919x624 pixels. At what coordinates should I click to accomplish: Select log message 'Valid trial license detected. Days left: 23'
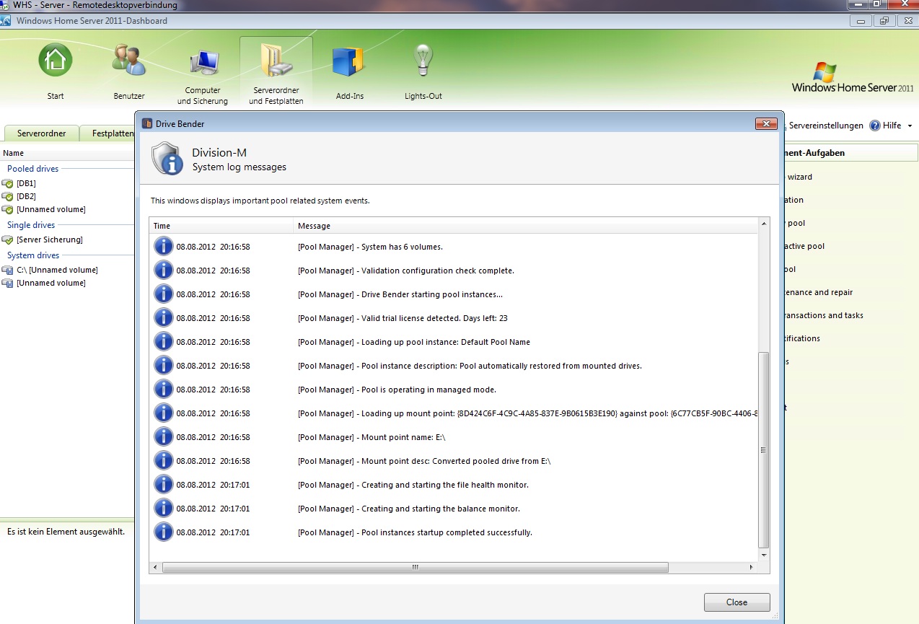(x=403, y=318)
